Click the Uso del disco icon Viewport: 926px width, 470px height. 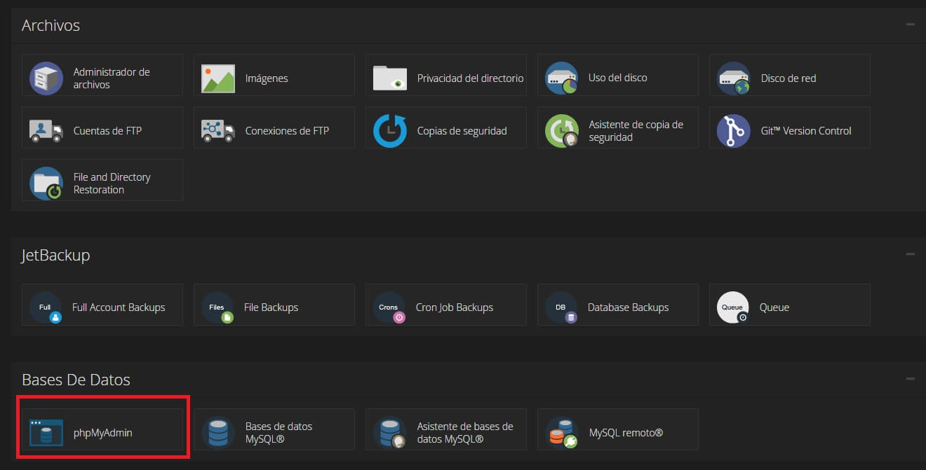coord(561,78)
